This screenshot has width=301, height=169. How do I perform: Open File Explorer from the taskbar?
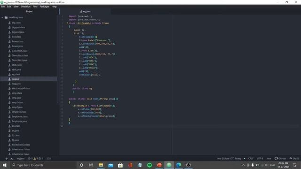coord(101,165)
